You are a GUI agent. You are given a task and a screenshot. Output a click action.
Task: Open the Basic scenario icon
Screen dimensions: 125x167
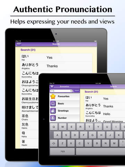53,104
